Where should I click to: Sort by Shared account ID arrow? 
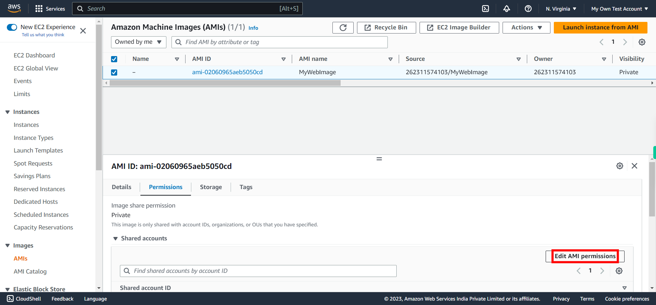(x=625, y=288)
